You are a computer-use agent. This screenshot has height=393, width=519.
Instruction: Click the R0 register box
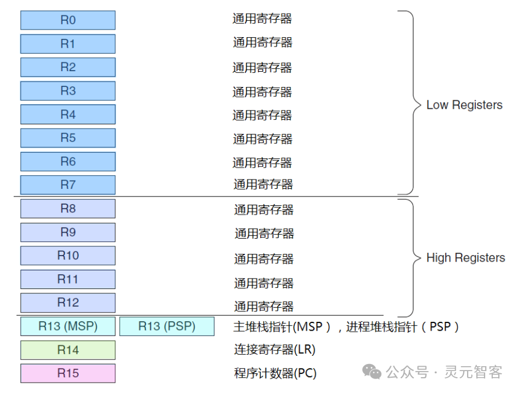coord(68,20)
